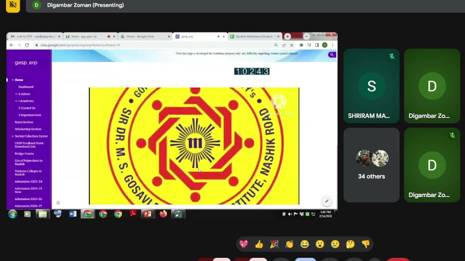
Task: Open the Admission 2024-25 New link
Action: (x=28, y=190)
